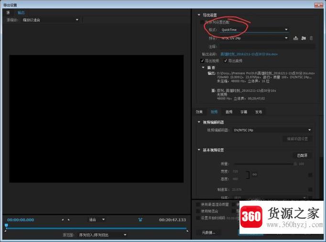Open the Source Scaling 'Scale to Fit' dropdown

pyautogui.click(x=51, y=20)
